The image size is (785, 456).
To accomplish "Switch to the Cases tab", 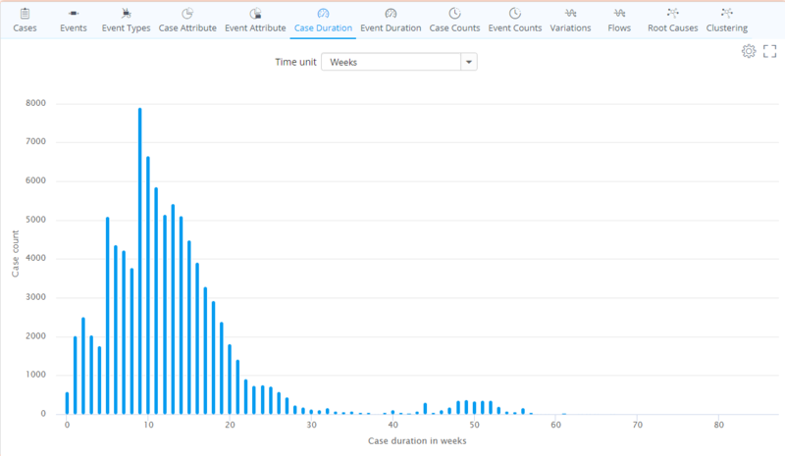I will tap(26, 28).
